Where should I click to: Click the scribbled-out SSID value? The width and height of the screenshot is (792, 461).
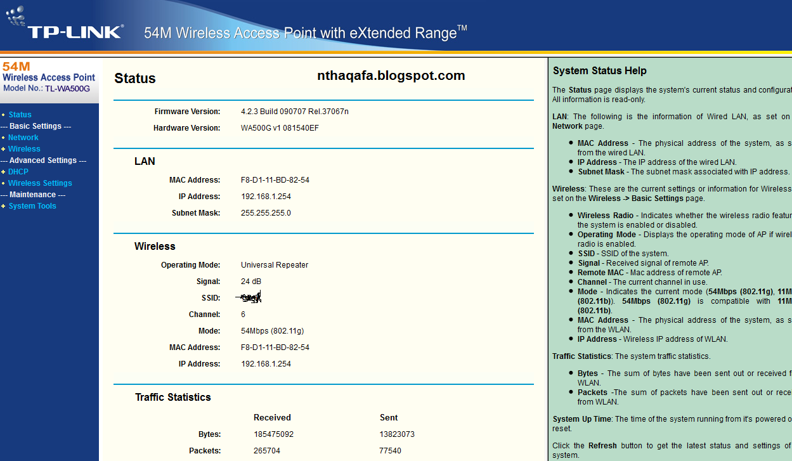pos(249,297)
